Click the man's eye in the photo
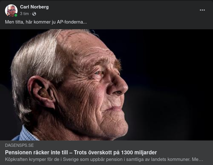The image size is (213, 165). tap(99, 73)
